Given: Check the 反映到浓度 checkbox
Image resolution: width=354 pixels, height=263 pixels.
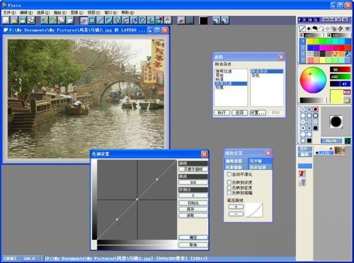Looking at the screenshot, I should click(229, 182).
